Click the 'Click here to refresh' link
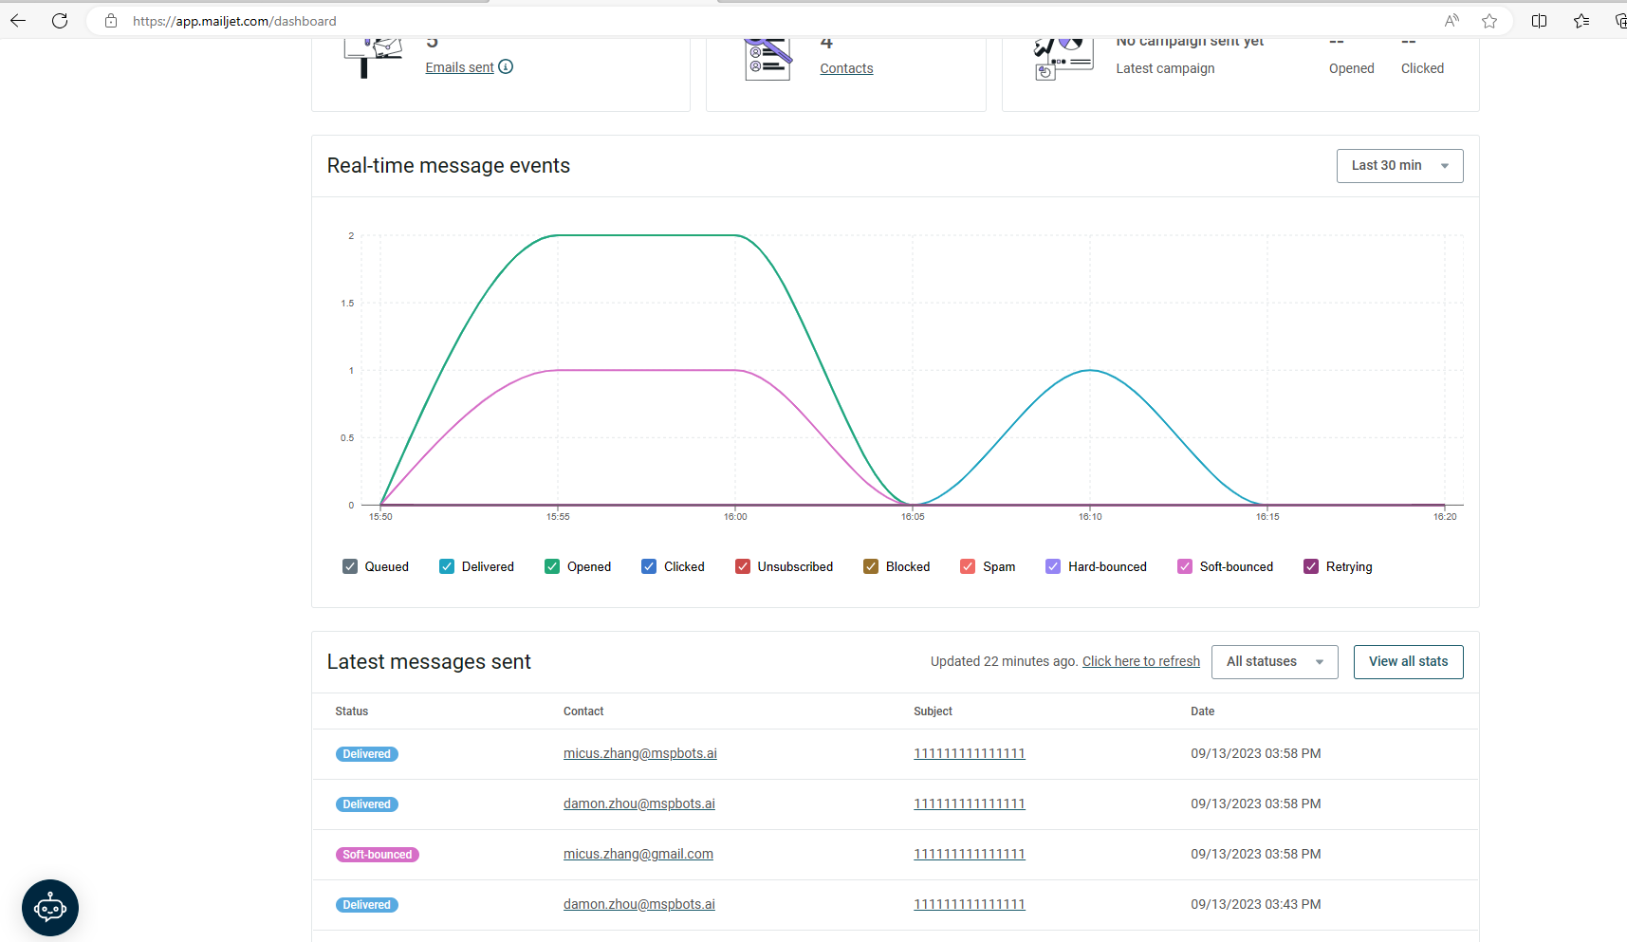Viewport: 1627px width, 942px height. (x=1140, y=661)
